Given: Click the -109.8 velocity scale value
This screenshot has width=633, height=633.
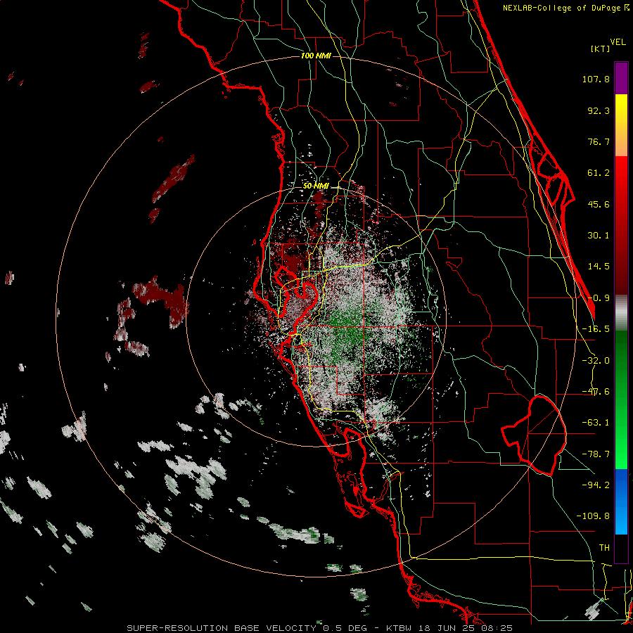Looking at the screenshot, I should coord(593,516).
